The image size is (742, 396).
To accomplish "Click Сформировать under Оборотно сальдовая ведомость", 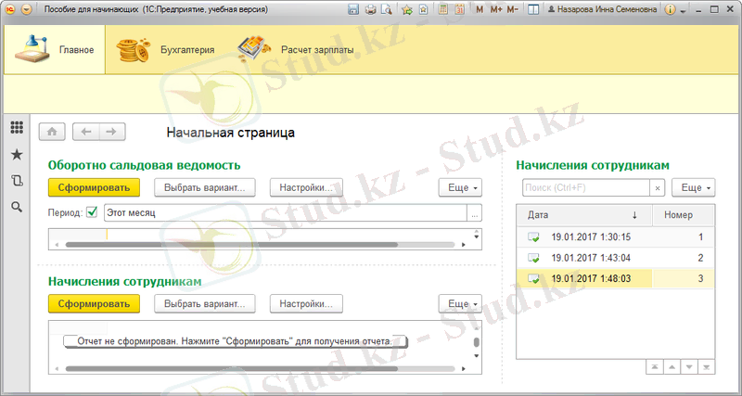I will pyautogui.click(x=93, y=187).
